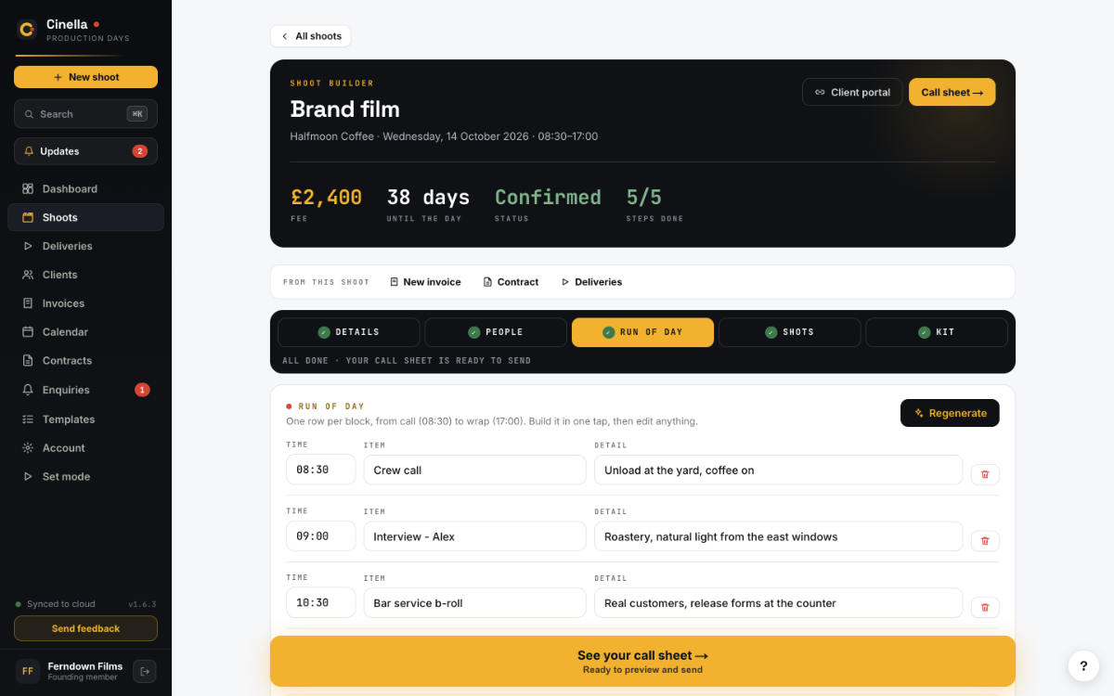This screenshot has width=1114, height=696.
Task: Switch to the Shots step tab
Action: [x=789, y=332]
